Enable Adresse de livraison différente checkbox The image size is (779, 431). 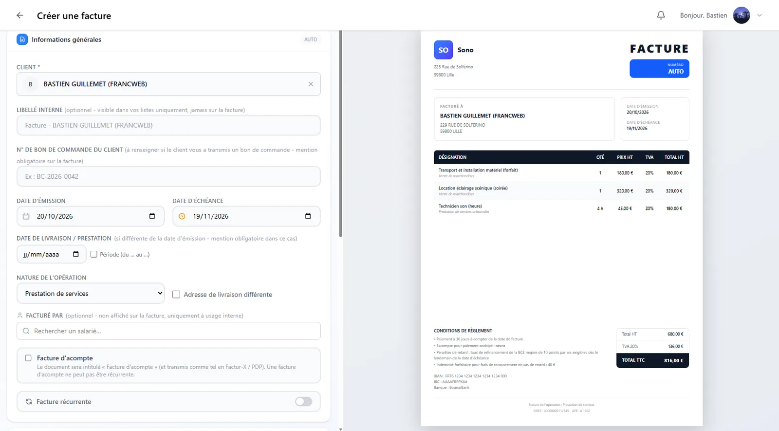click(176, 295)
